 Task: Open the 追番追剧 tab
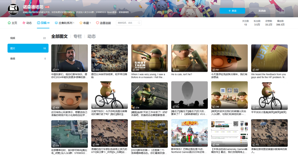pyautogui.click(x=103, y=23)
